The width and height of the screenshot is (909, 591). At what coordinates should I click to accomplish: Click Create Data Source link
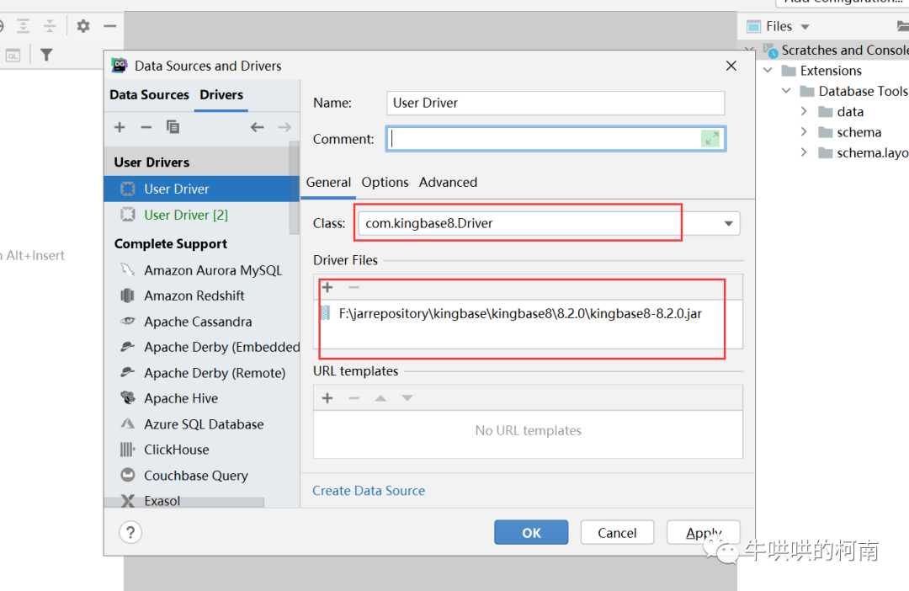369,491
